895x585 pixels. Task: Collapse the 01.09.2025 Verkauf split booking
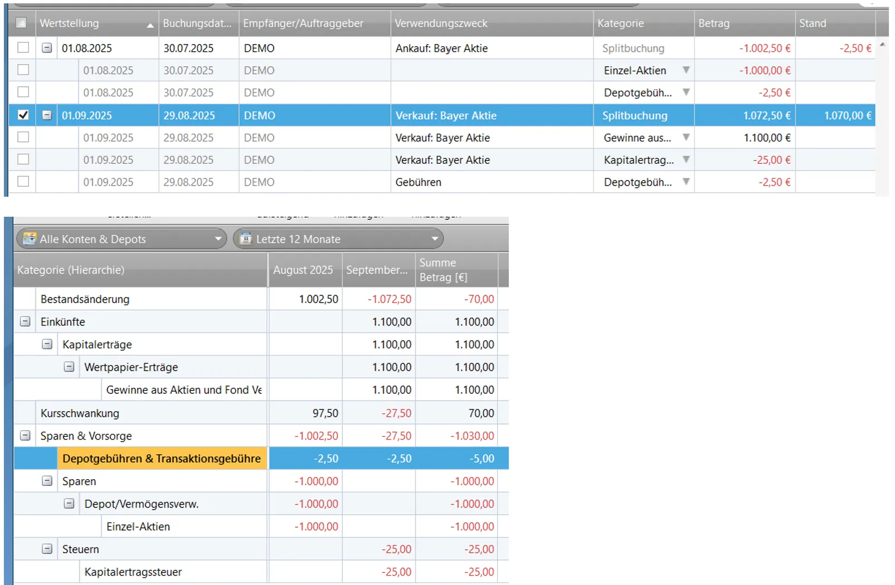point(47,115)
